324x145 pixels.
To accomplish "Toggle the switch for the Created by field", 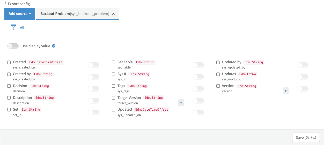I will coord(94,77).
